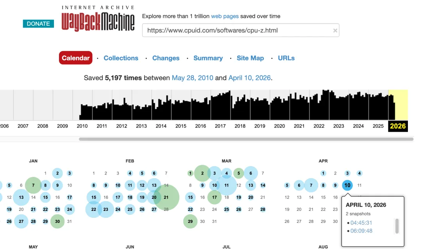The image size is (422, 249).
Task: Select January 24 capture day
Action: pyautogui.click(x=70, y=209)
